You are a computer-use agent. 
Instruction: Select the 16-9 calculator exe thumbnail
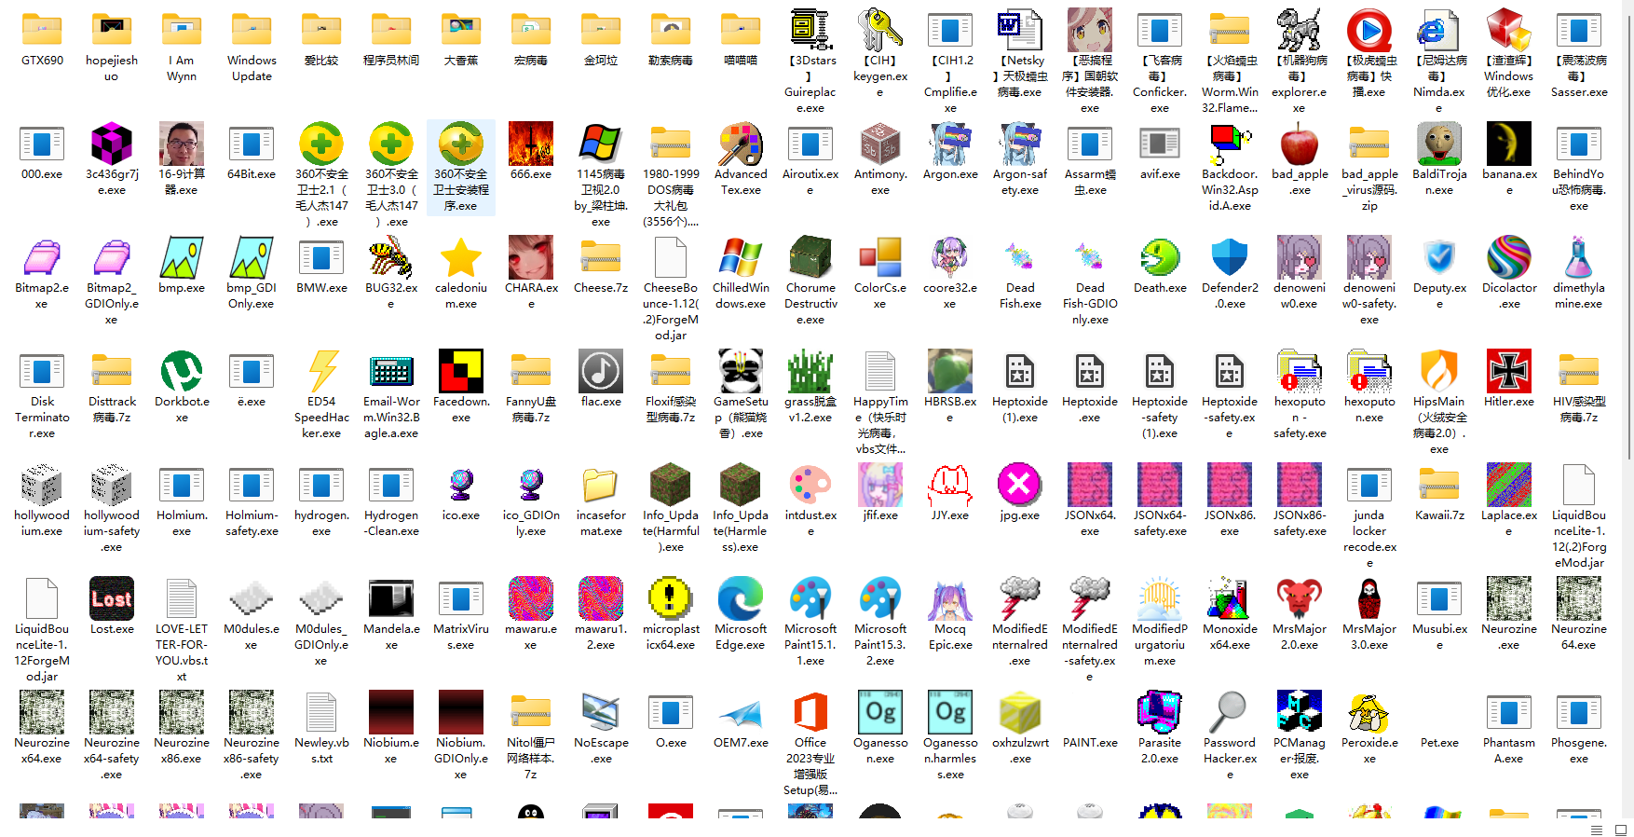182,144
